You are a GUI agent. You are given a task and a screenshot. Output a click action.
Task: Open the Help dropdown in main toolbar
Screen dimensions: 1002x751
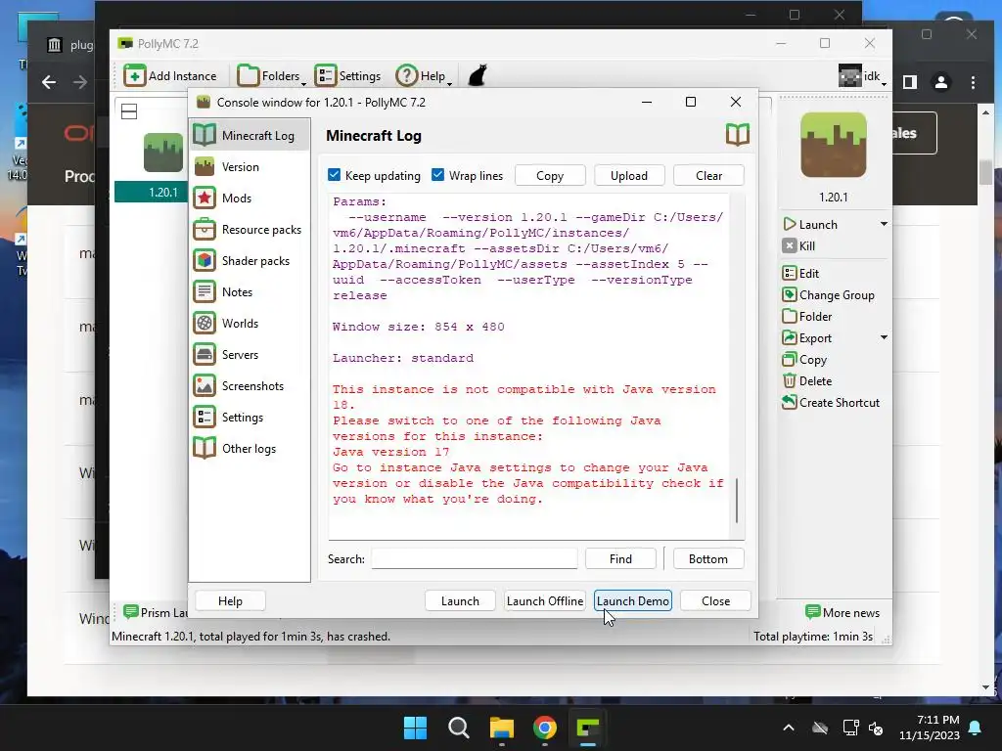[424, 76]
